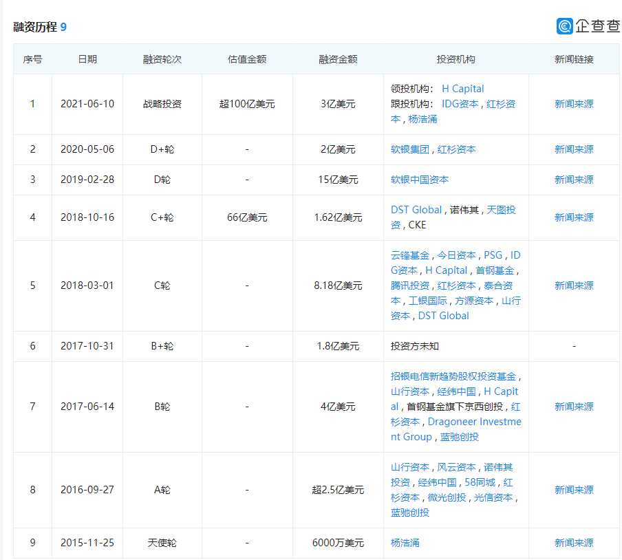
Task: Select the 2017-10-31 date cell
Action: 87,346
